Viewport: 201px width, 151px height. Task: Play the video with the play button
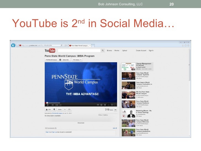pyautogui.click(x=48, y=105)
